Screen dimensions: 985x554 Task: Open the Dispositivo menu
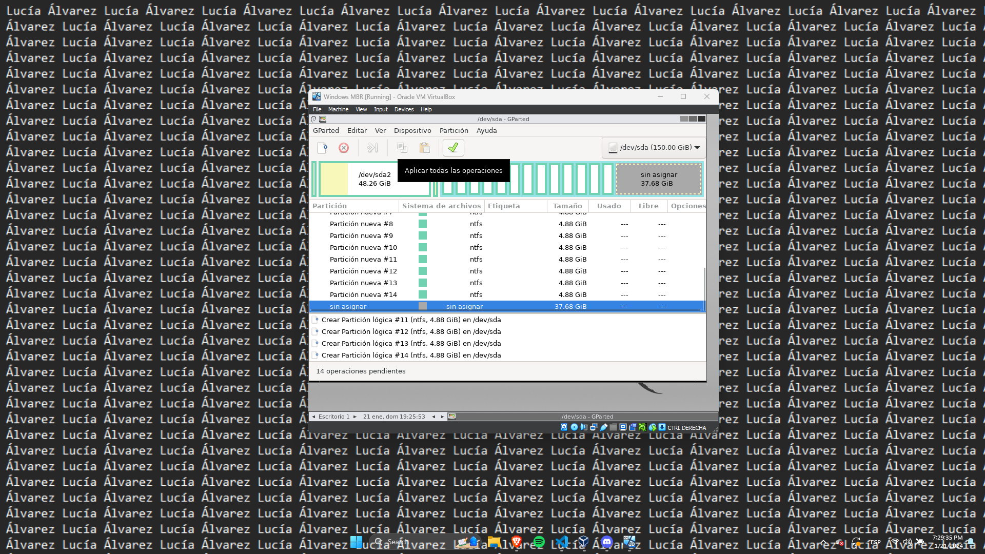(x=412, y=131)
